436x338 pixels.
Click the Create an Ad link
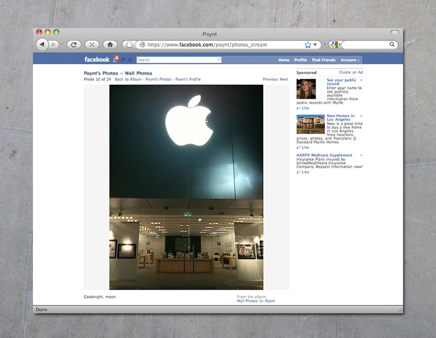pos(351,72)
